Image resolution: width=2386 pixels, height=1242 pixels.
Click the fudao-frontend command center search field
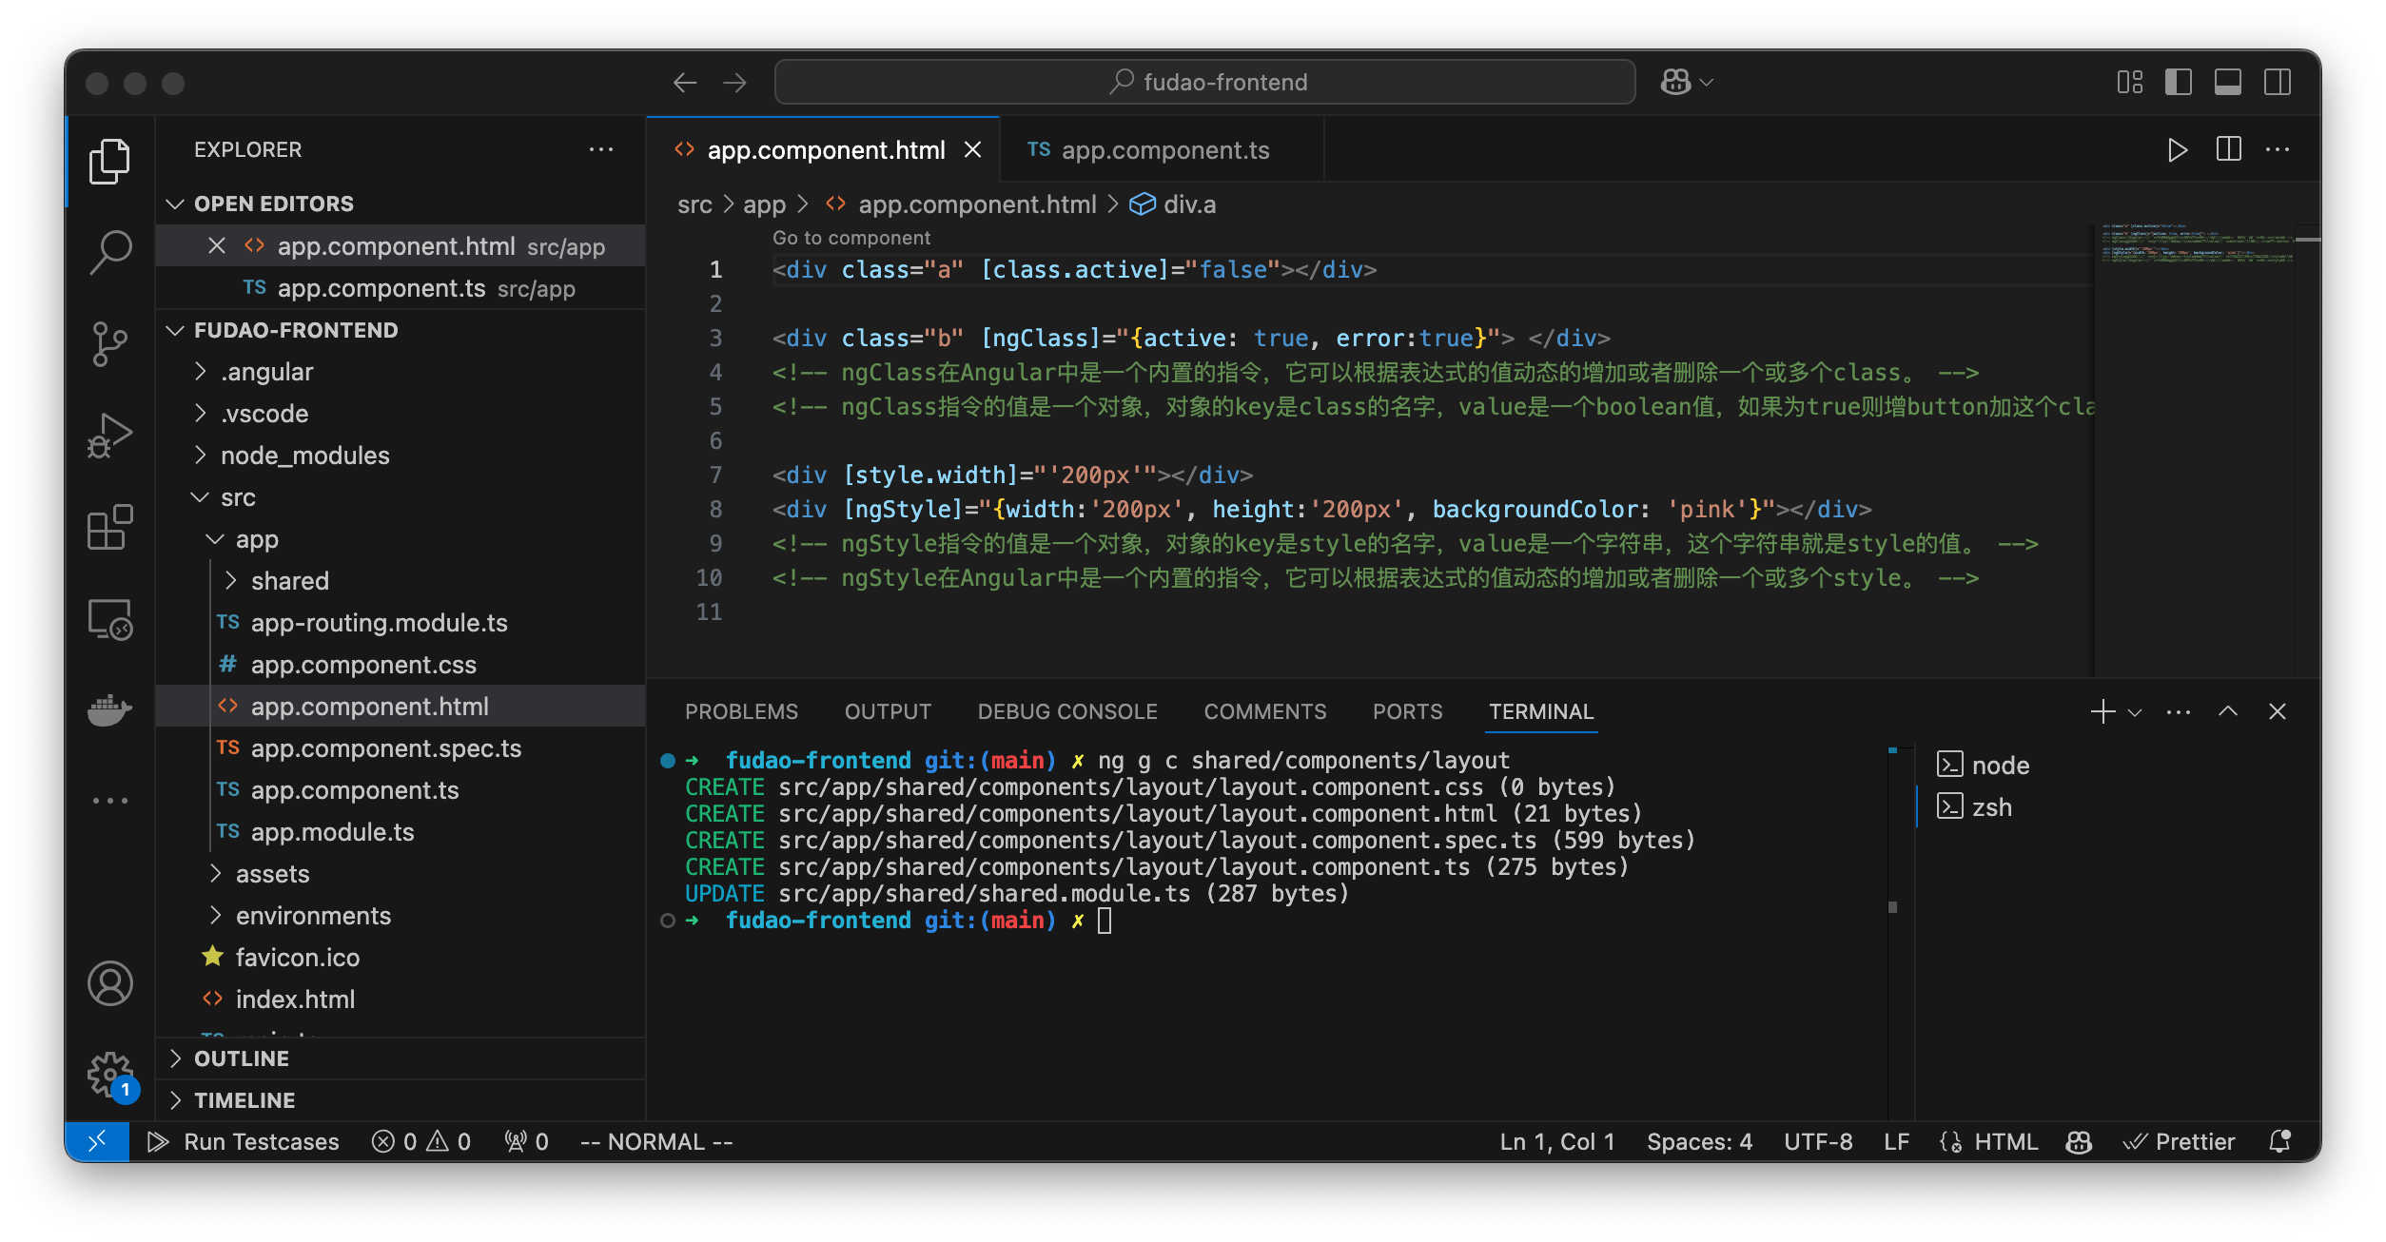pos(1204,82)
